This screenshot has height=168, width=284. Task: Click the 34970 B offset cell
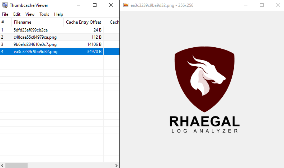click(84, 52)
